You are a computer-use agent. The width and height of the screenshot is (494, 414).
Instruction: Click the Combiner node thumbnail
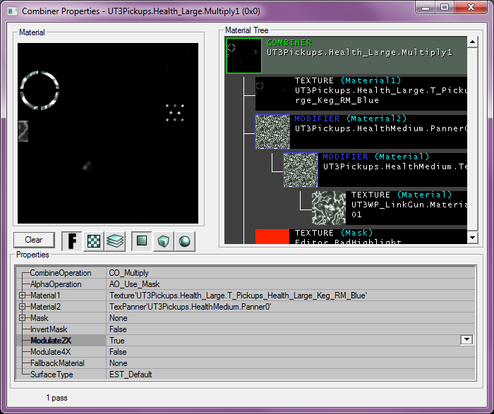pyautogui.click(x=244, y=56)
